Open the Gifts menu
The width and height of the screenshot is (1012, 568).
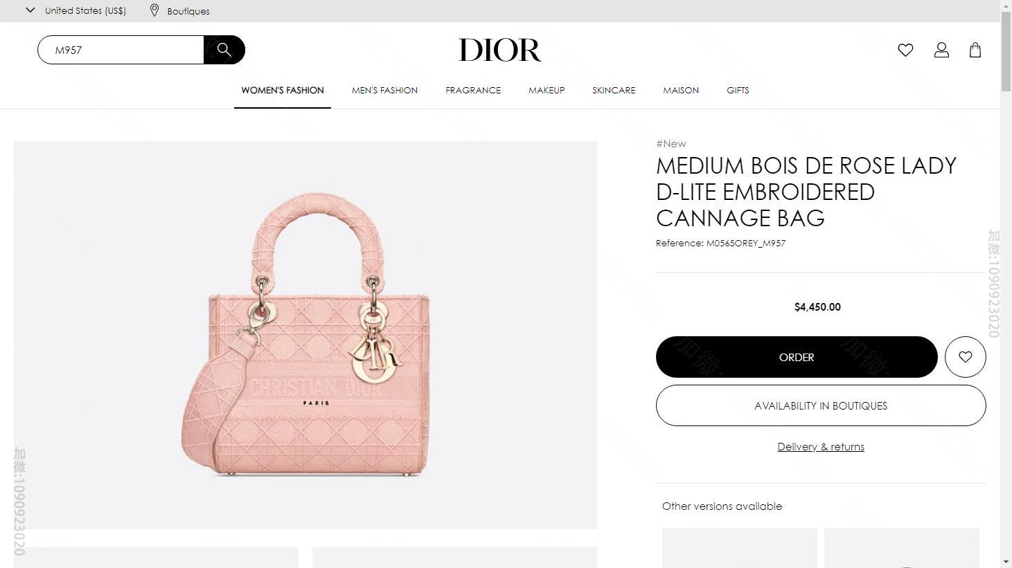tap(738, 90)
